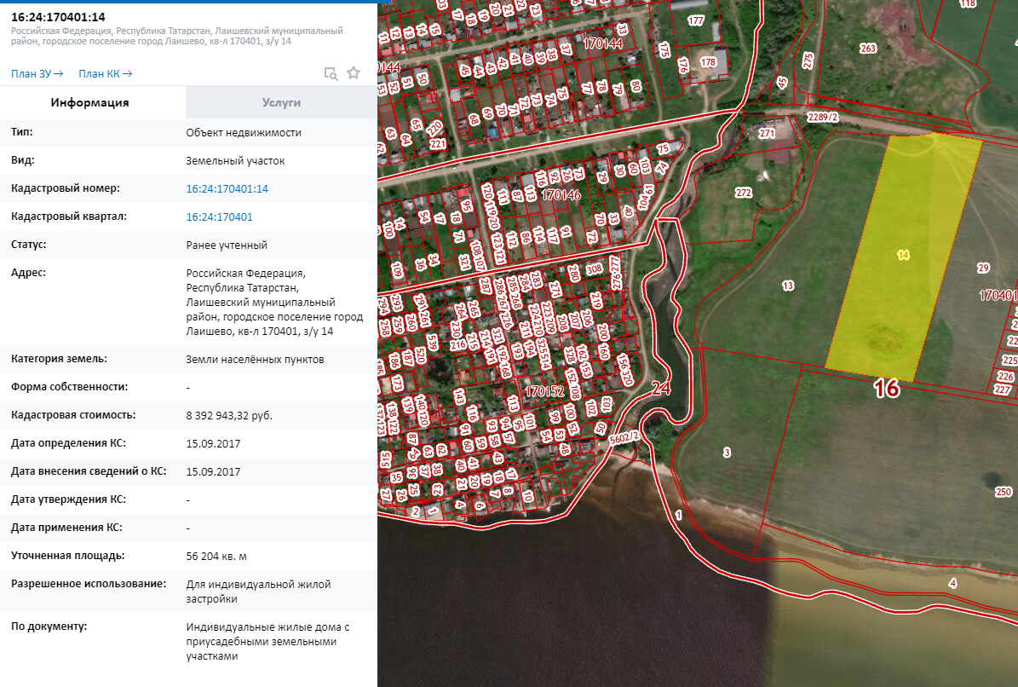Viewport: 1018px width, 687px height.
Task: Click parcel 177 at top of map
Action: point(696,20)
